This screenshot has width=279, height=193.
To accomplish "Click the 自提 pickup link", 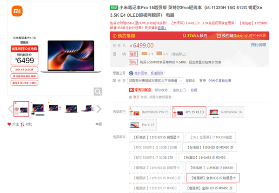I will pos(194,90).
